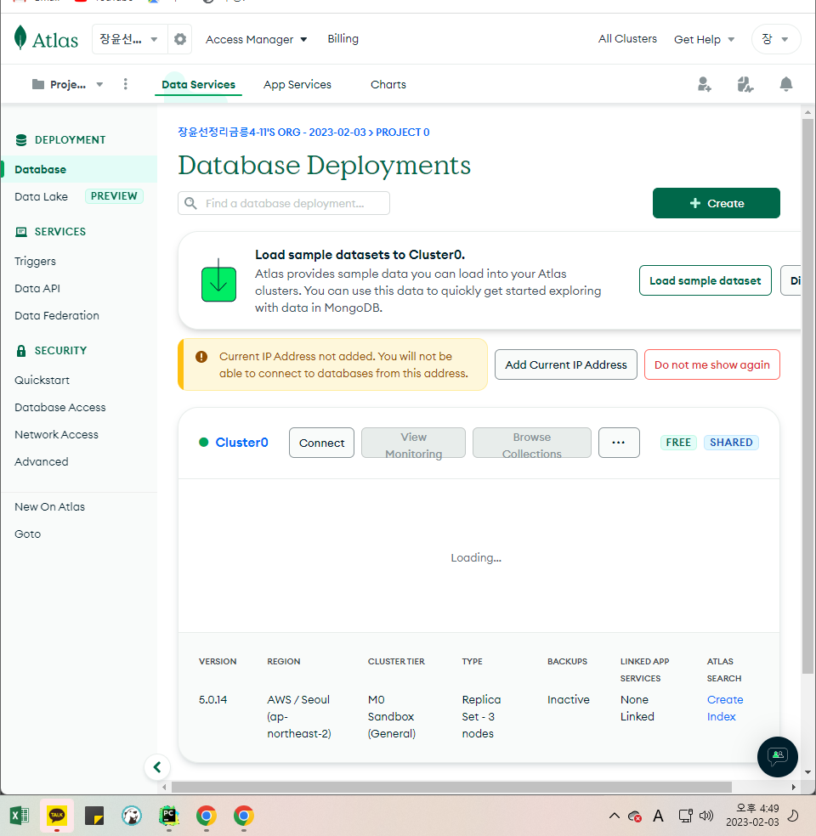Click the invite to project icon
The width and height of the screenshot is (816, 836).
[704, 84]
